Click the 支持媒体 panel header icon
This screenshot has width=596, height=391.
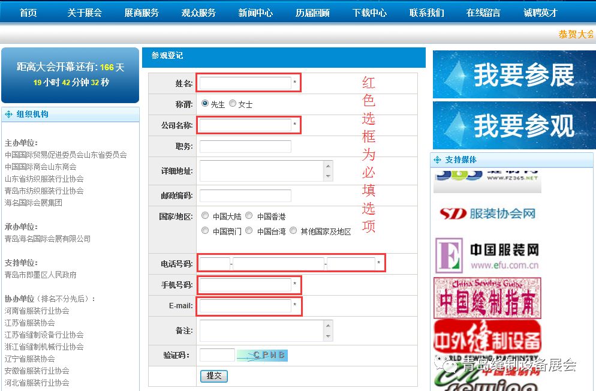[x=437, y=160]
